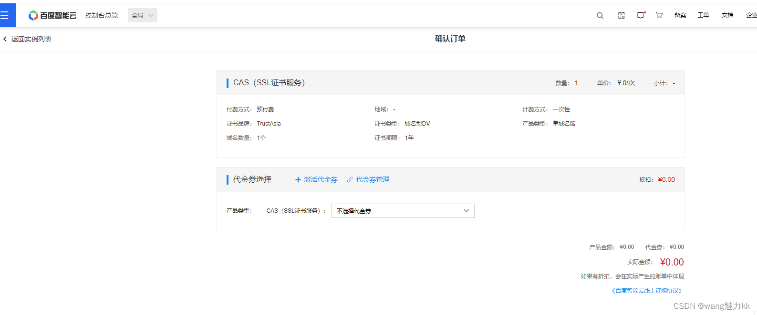Click the chevron of the voucher combo box
757x315 pixels.
click(467, 211)
